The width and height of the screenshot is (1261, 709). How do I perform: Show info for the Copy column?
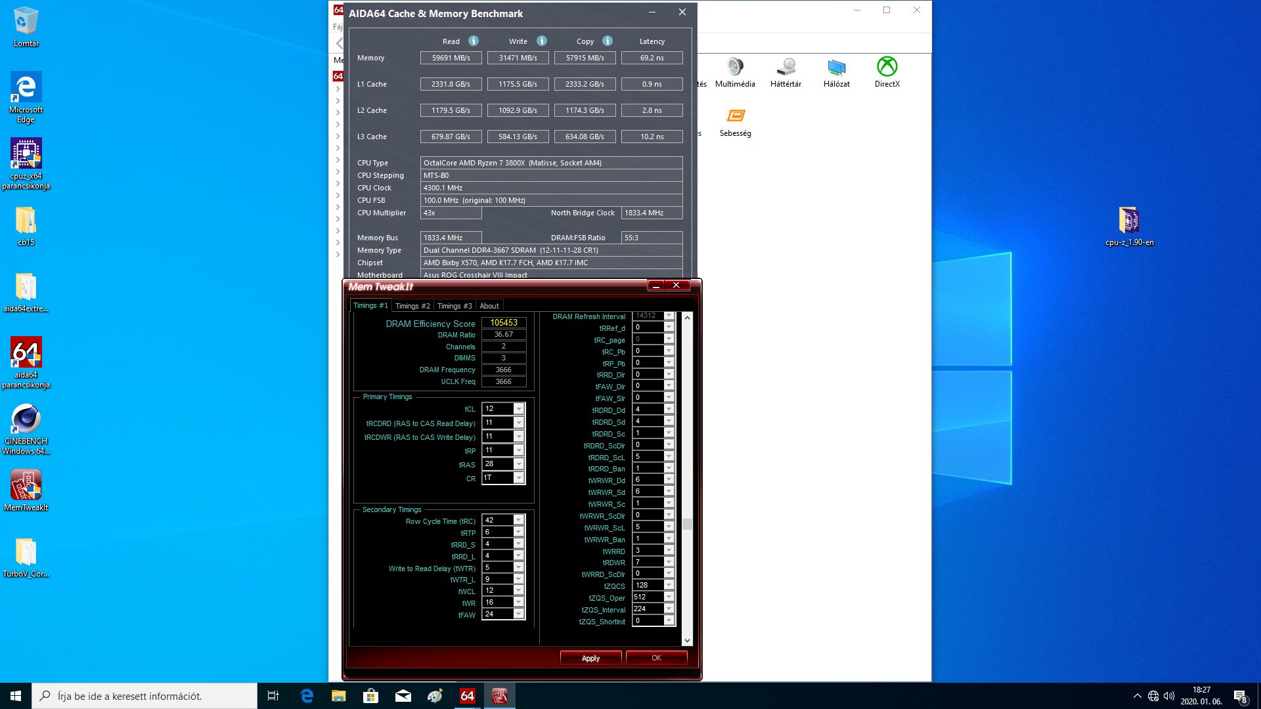click(608, 41)
